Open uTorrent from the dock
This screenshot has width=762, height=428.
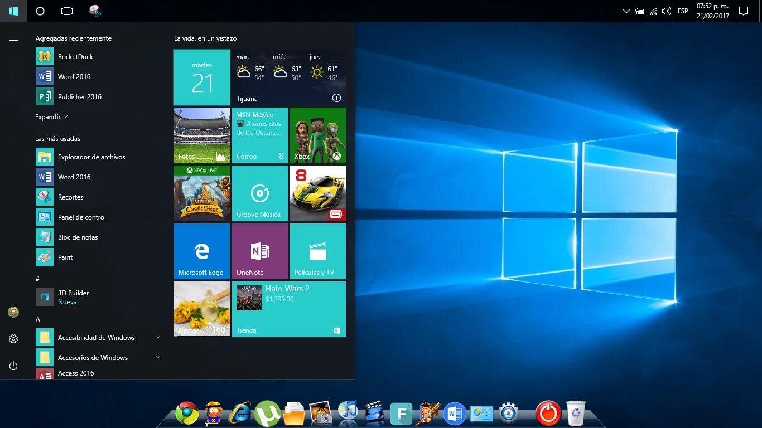[267, 414]
